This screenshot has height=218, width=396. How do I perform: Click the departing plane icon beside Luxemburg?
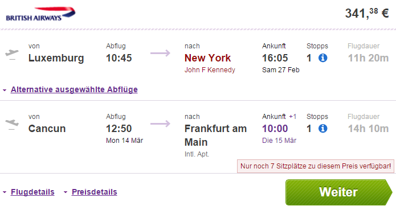click(x=12, y=55)
